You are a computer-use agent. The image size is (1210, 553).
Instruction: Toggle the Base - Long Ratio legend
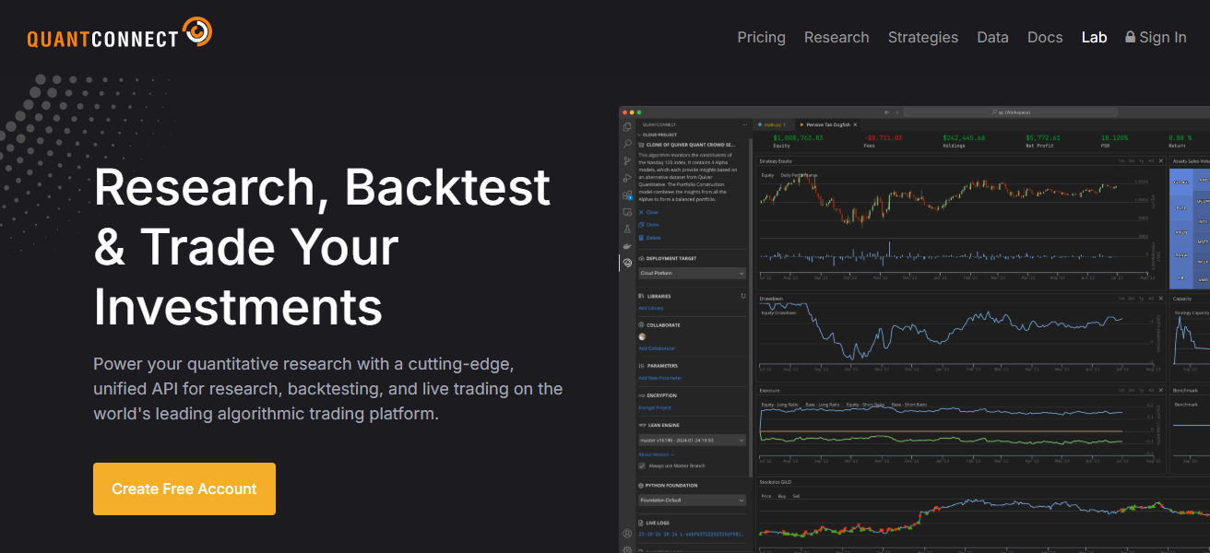(823, 405)
